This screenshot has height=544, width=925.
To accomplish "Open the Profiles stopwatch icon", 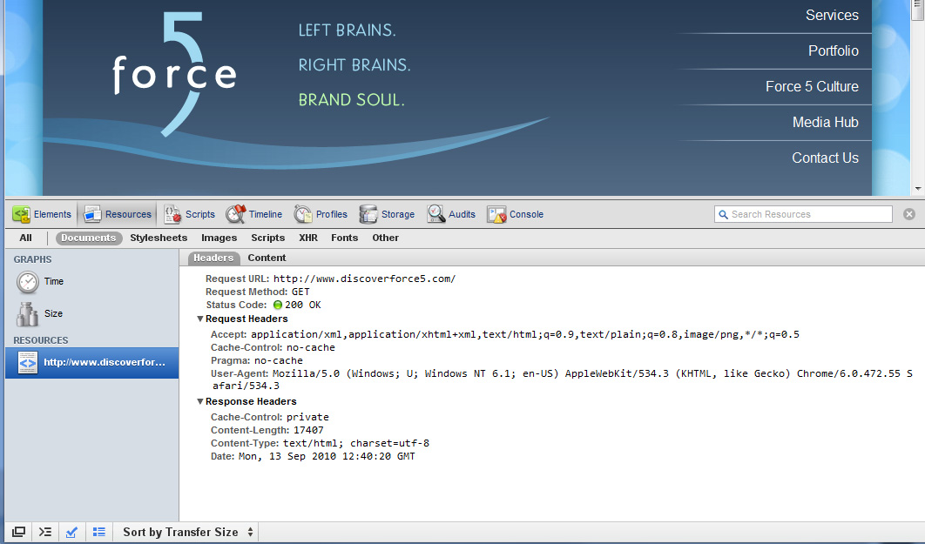I will [x=303, y=214].
